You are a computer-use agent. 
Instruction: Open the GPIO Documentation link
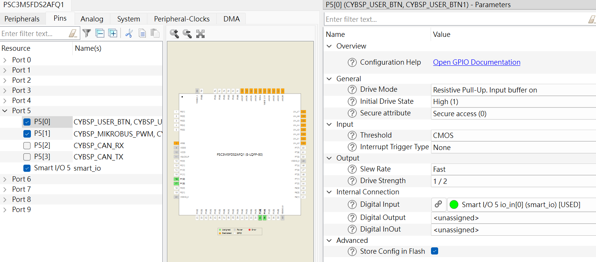[477, 62]
